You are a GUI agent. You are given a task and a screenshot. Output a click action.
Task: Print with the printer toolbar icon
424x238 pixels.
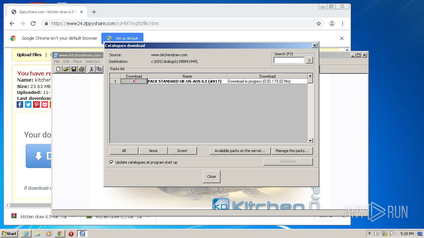81,69
